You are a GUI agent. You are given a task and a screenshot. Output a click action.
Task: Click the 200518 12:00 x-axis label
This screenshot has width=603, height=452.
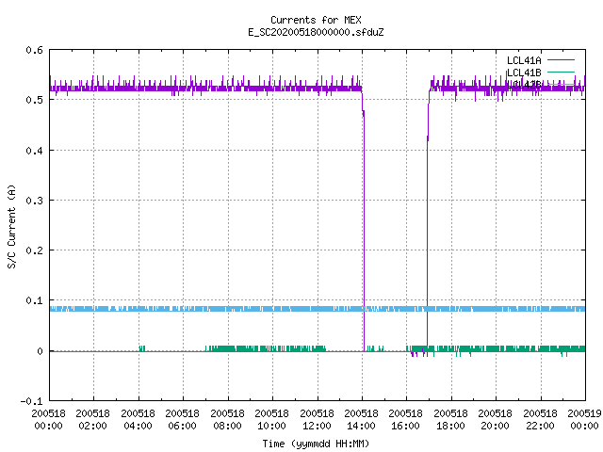[x=317, y=420]
